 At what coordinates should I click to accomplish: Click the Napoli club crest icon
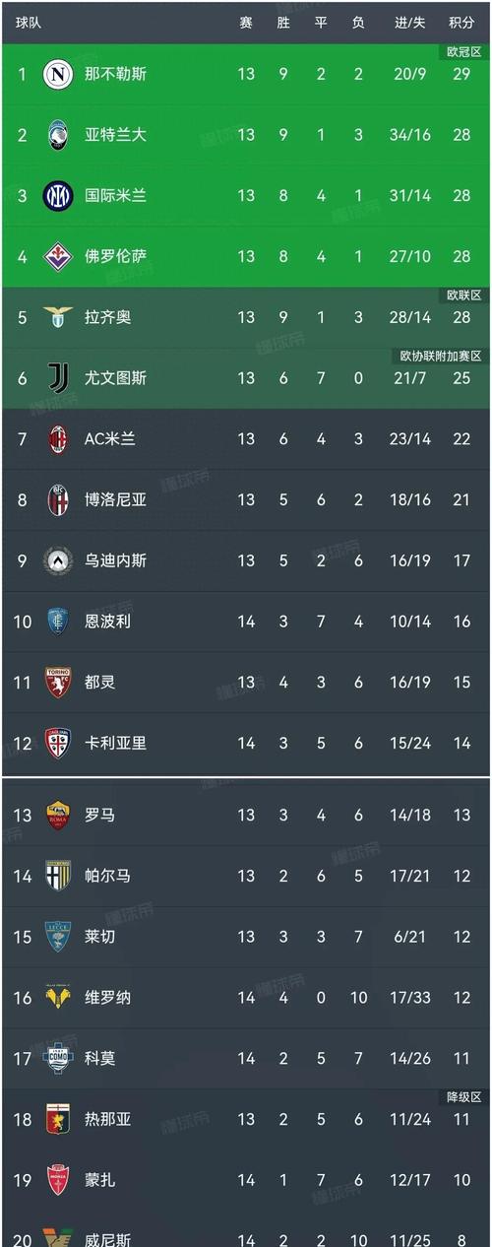click(x=58, y=74)
